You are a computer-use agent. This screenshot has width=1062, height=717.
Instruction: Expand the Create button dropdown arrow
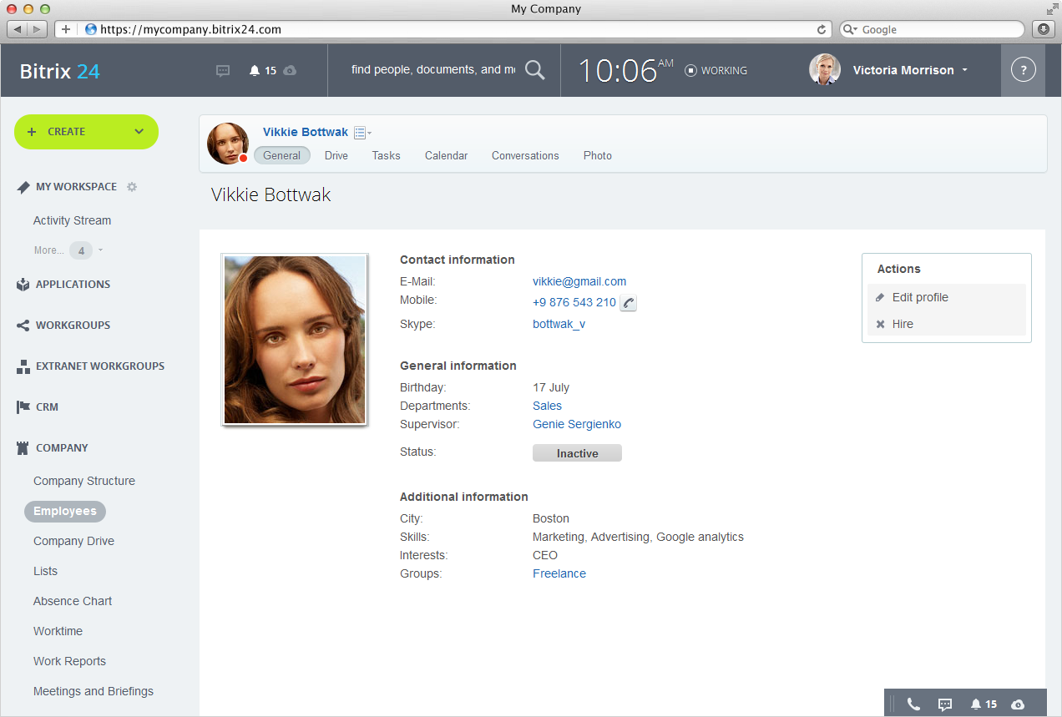[x=139, y=132]
